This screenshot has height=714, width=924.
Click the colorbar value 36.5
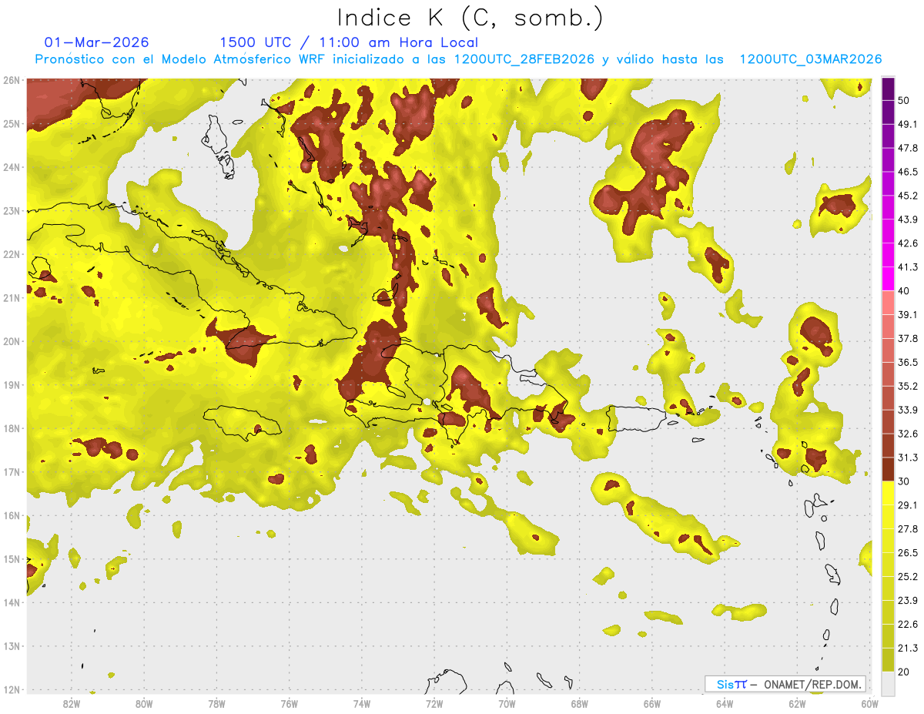pos(908,362)
